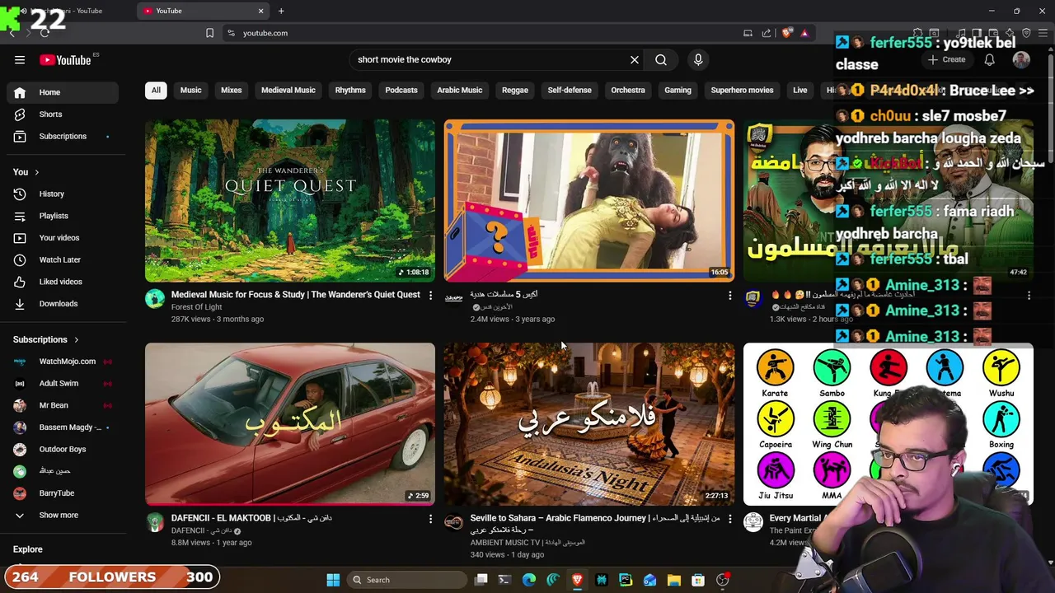This screenshot has width=1055, height=593.
Task: Select the All filter chip
Action: tap(156, 90)
